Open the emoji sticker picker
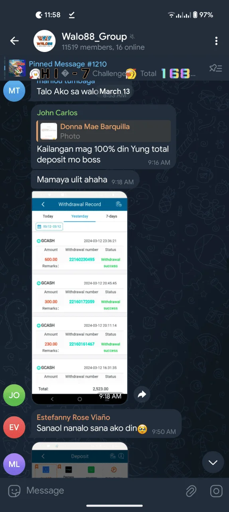The width and height of the screenshot is (229, 512). [x=14, y=490]
